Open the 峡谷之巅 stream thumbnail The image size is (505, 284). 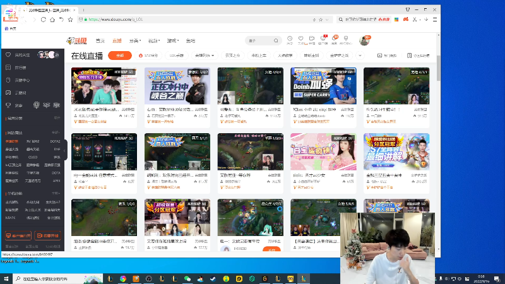tap(177, 86)
